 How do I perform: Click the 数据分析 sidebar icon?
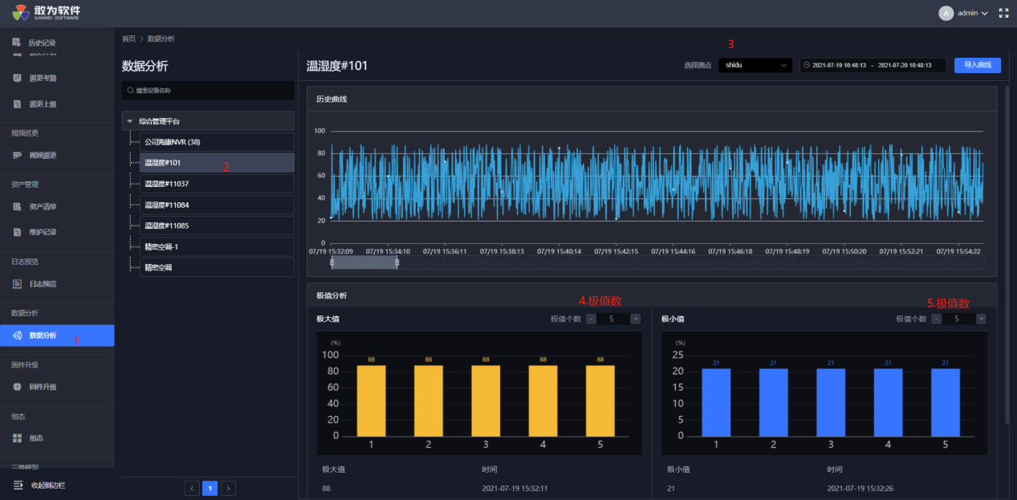point(17,335)
